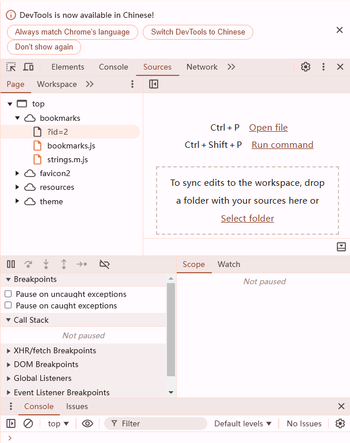Open the Workspace navigator tab
The height and width of the screenshot is (443, 350).
(57, 84)
